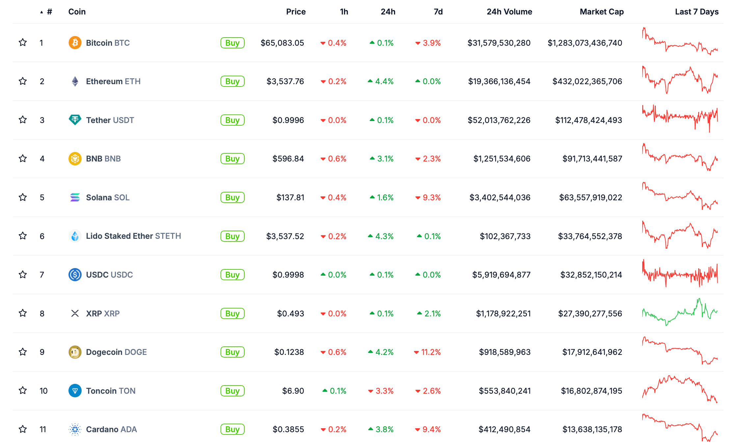
Task: Sort the list by Market Cap
Action: [601, 12]
